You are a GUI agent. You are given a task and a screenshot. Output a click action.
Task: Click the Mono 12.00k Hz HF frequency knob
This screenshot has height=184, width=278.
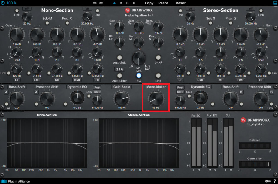(97, 69)
